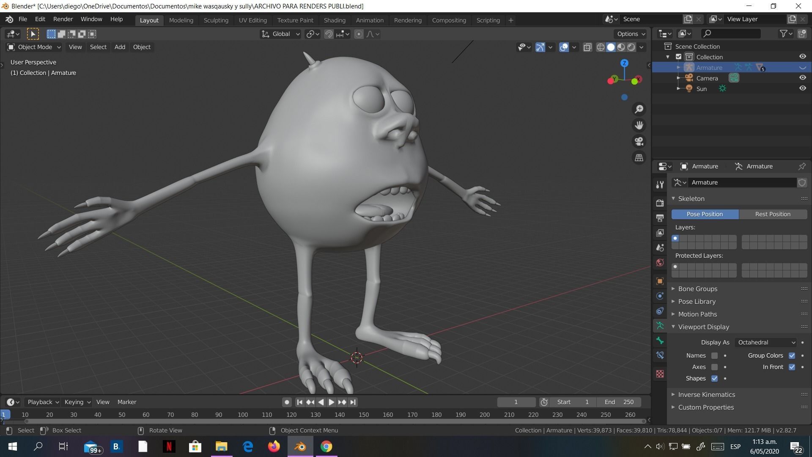812x457 pixels.
Task: Click the zoom view magnifier icon
Action: pyautogui.click(x=639, y=109)
